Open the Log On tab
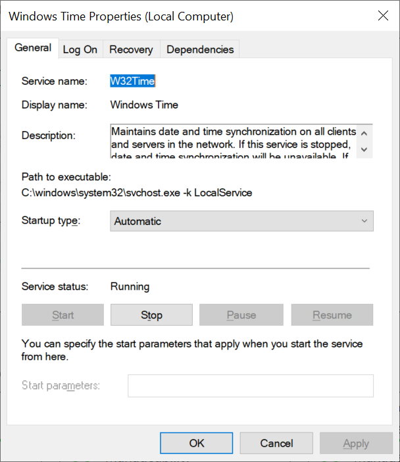Image resolution: width=400 pixels, height=462 pixels. pyautogui.click(x=80, y=49)
